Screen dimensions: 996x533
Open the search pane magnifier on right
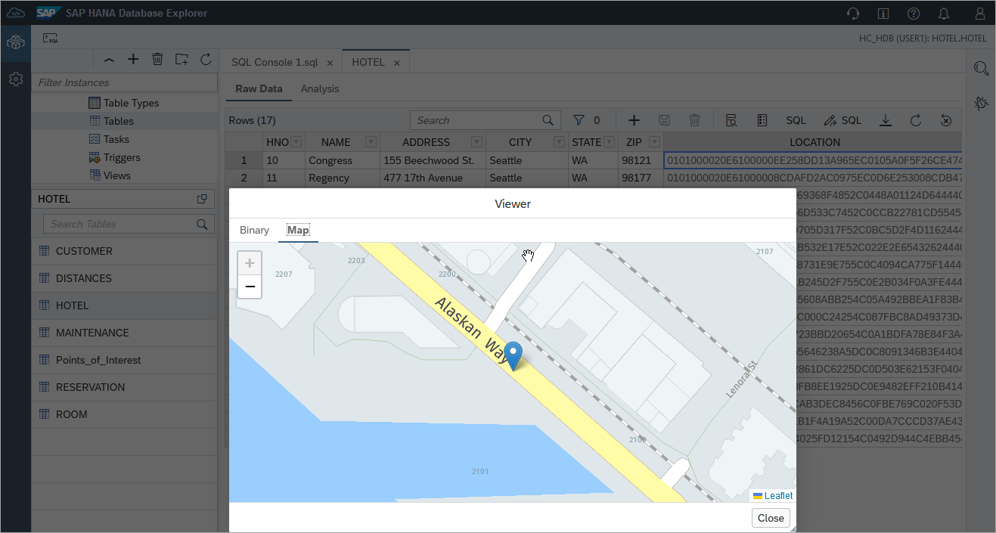(x=982, y=68)
